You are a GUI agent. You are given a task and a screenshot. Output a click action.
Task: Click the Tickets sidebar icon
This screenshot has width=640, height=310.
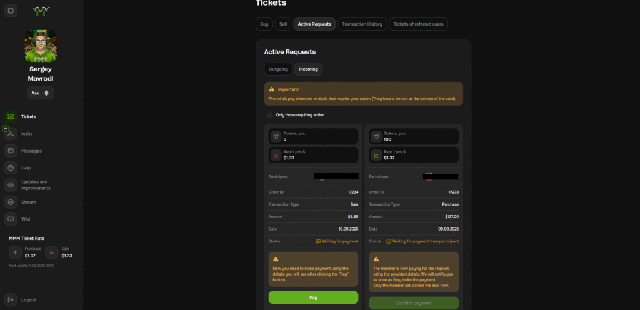[x=11, y=116]
